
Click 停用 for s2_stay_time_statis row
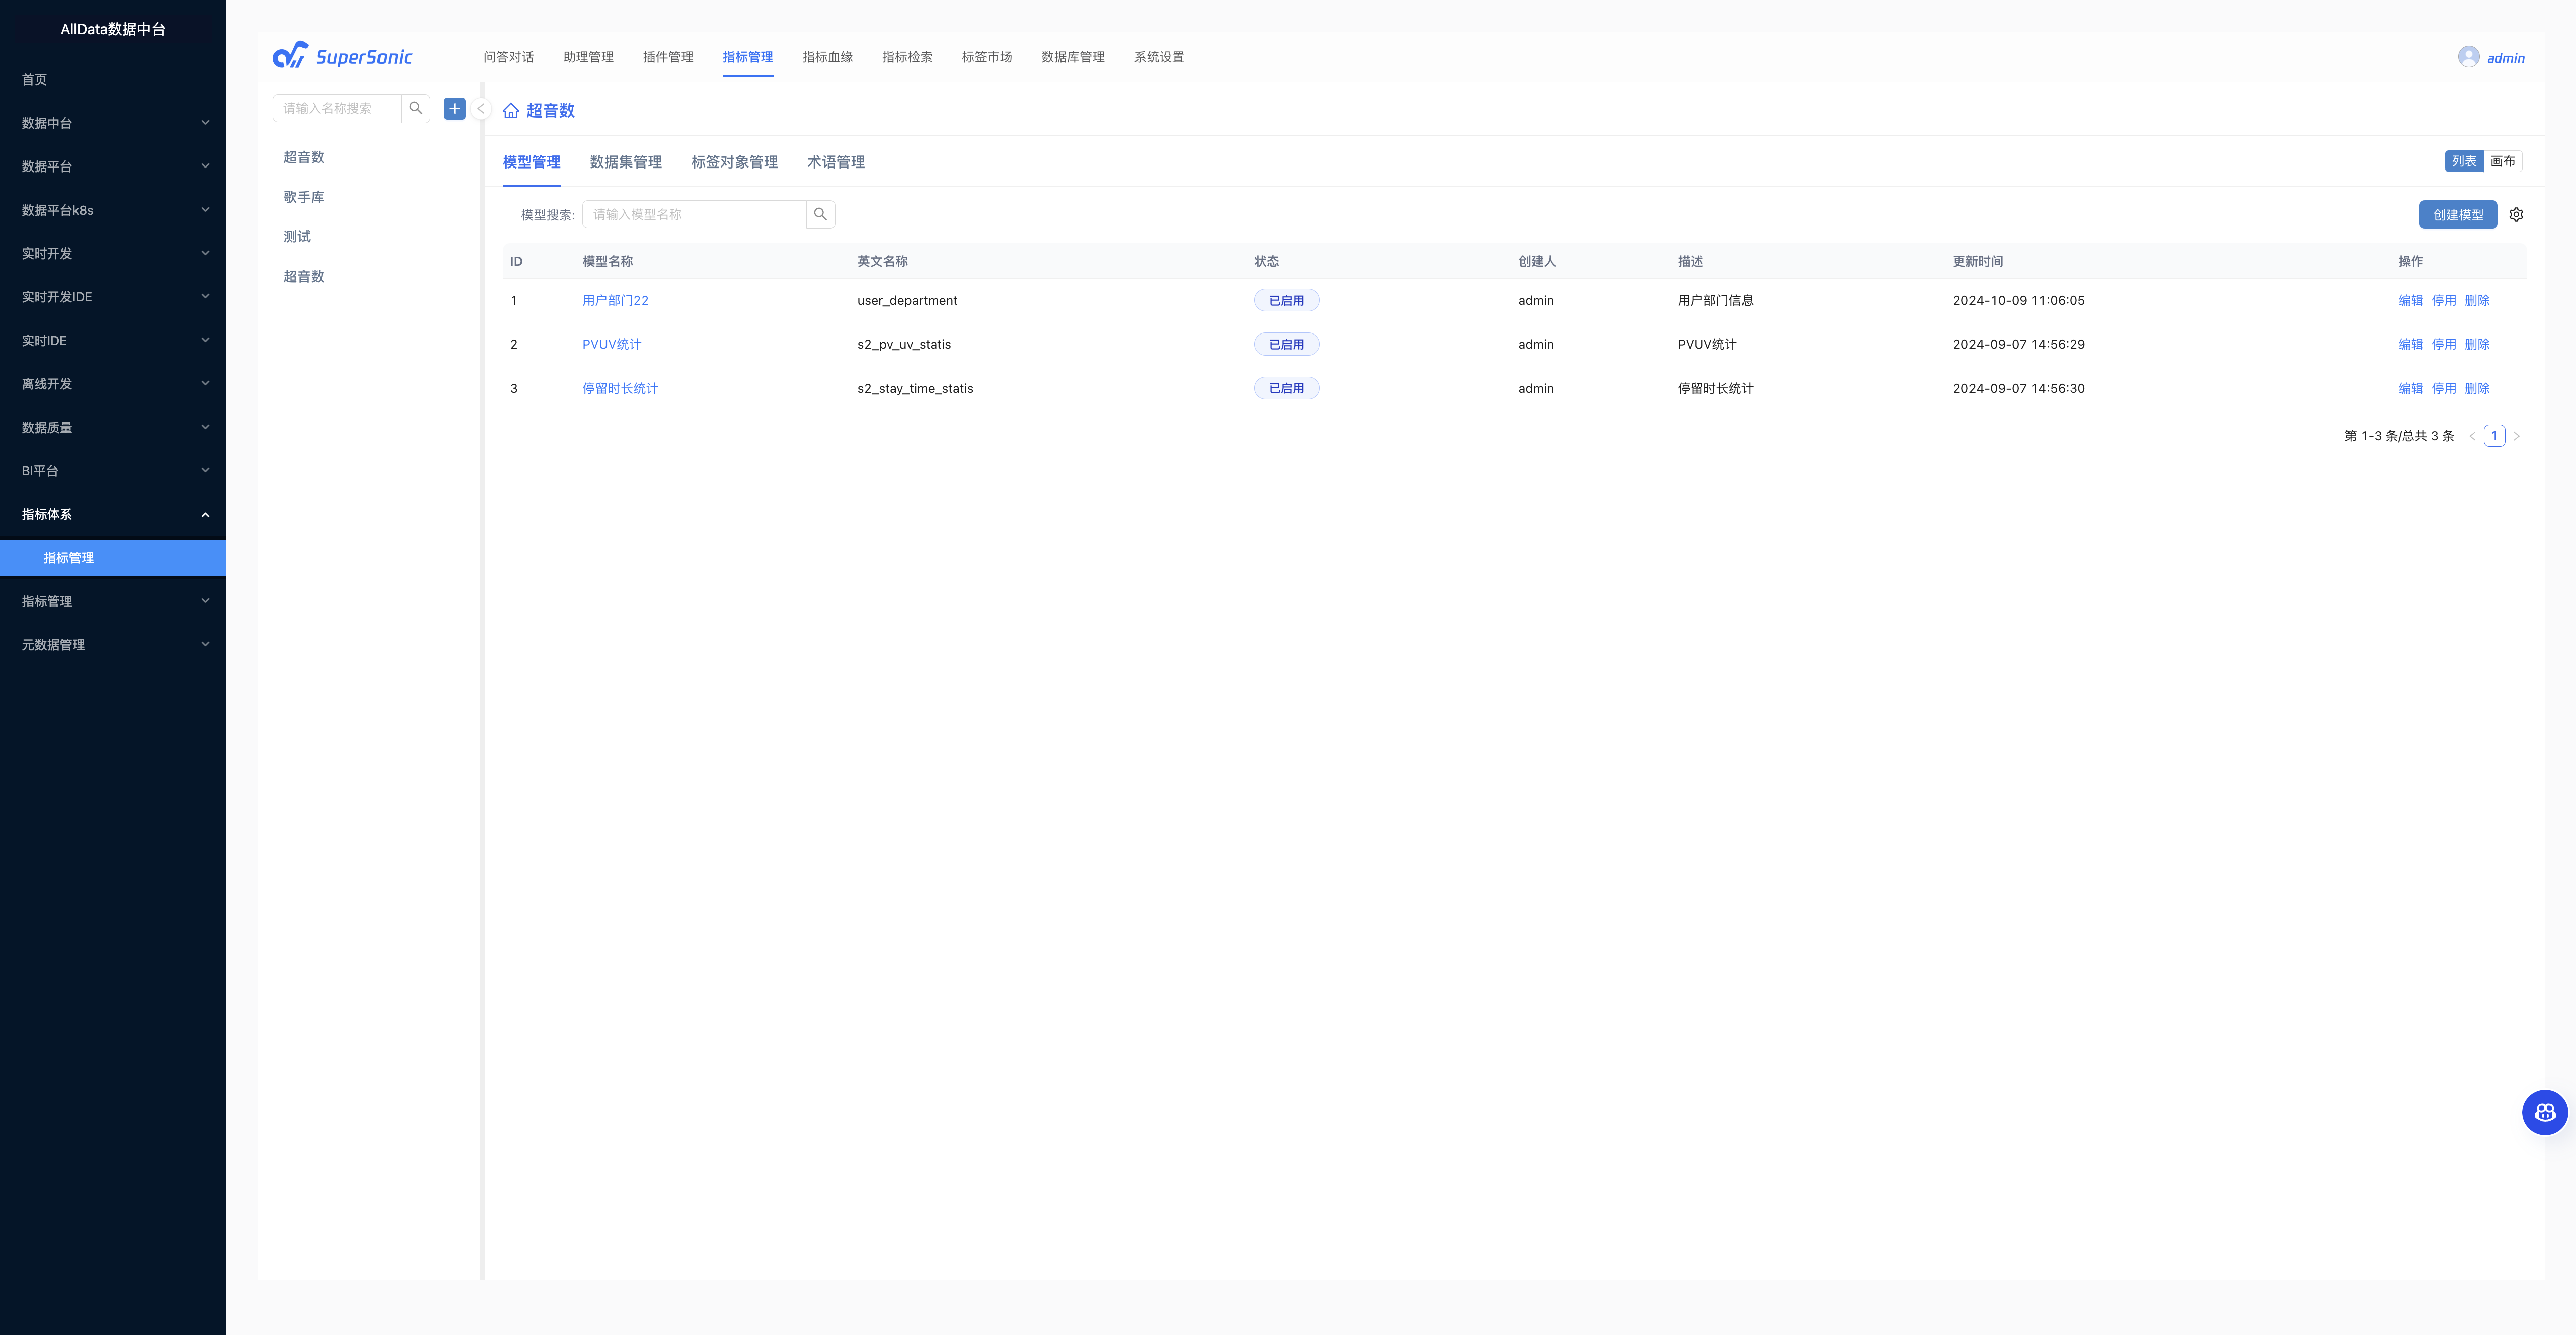(x=2444, y=389)
